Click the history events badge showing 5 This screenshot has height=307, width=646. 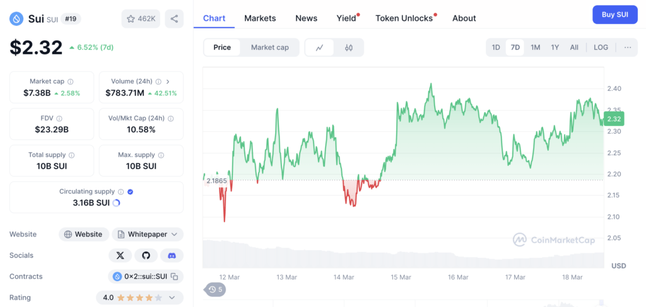click(x=216, y=290)
